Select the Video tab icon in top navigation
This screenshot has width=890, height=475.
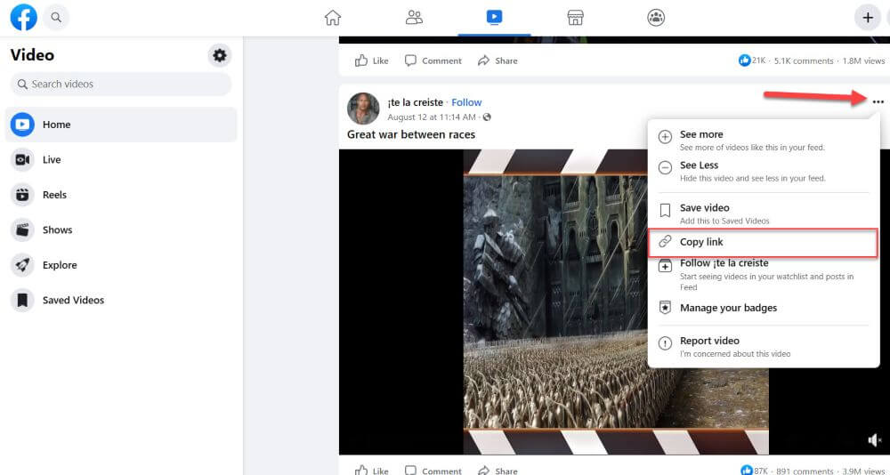tap(494, 18)
